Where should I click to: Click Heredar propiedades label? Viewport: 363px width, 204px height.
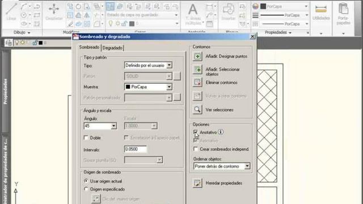coord(224,183)
